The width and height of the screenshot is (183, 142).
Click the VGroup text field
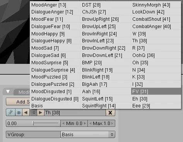[33, 134]
